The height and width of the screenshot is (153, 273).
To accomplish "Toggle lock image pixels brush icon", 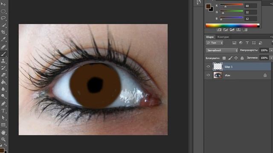I will click(230, 58).
